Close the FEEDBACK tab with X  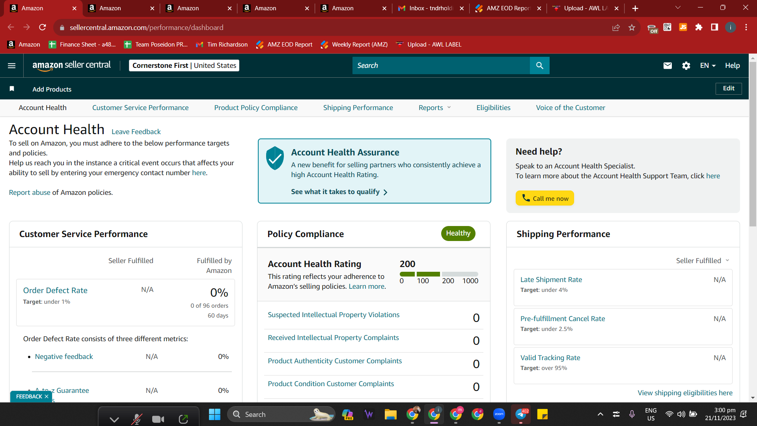click(x=47, y=396)
